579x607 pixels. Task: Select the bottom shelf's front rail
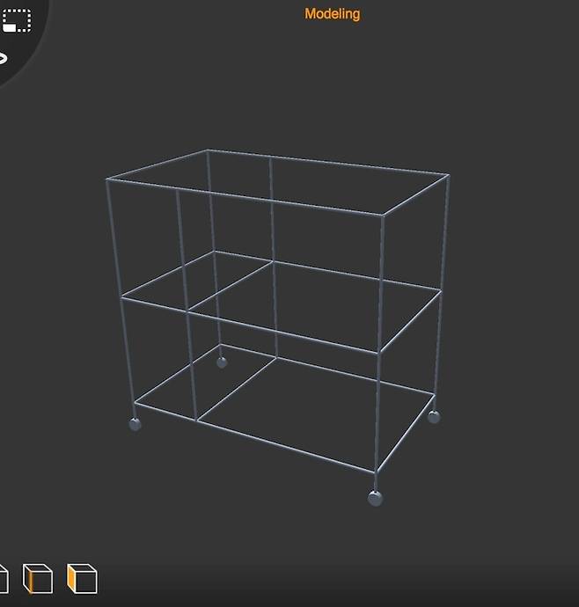pos(264,442)
